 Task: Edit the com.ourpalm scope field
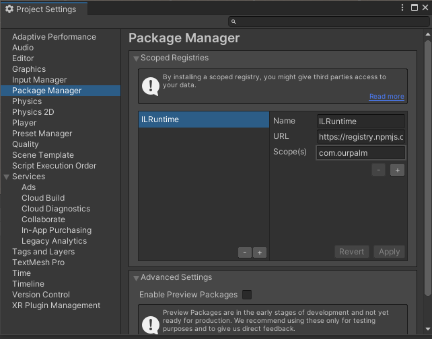tap(361, 153)
